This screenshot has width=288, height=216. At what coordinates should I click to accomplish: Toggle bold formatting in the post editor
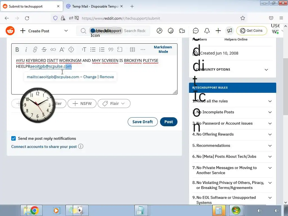tap(17, 49)
